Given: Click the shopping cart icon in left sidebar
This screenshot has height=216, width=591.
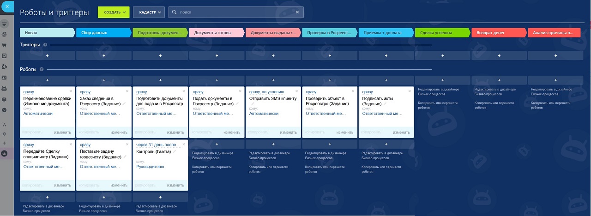Looking at the screenshot, I should [4, 45].
